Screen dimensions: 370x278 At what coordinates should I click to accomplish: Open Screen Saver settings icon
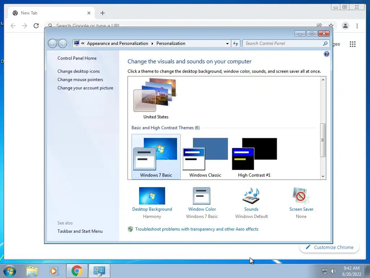301,196
